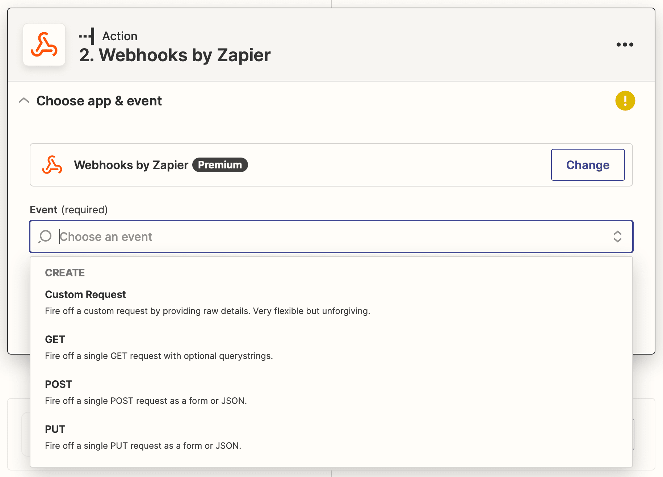Collapse the Choose app & event section
This screenshot has height=477, width=663.
point(24,100)
